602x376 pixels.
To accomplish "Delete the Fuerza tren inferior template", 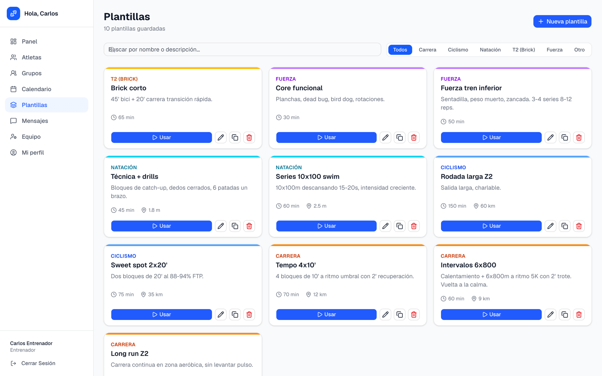I will click(579, 138).
